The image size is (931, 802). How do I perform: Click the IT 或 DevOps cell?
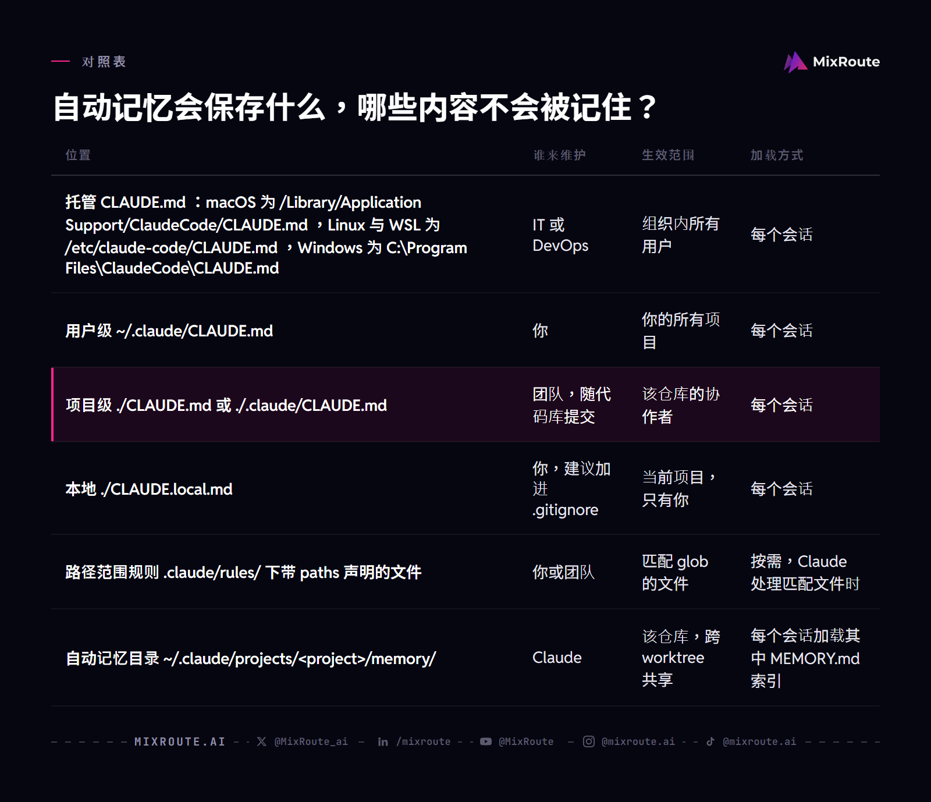(x=560, y=235)
